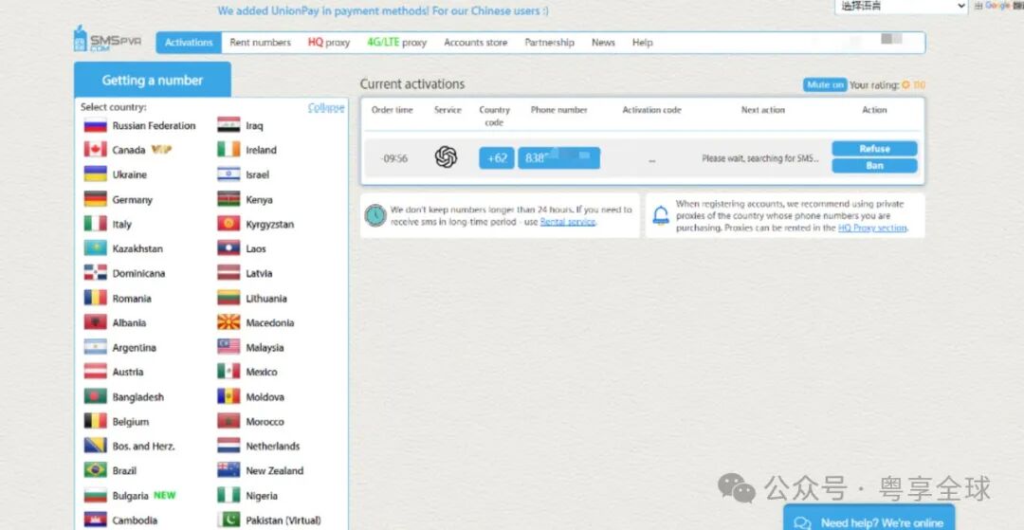Viewport: 1024px width, 530px height.
Task: Refuse the current activation
Action: pos(874,149)
